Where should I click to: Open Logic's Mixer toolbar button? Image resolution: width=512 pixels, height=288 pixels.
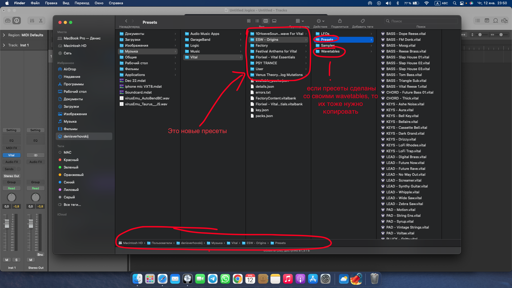tap(32, 21)
